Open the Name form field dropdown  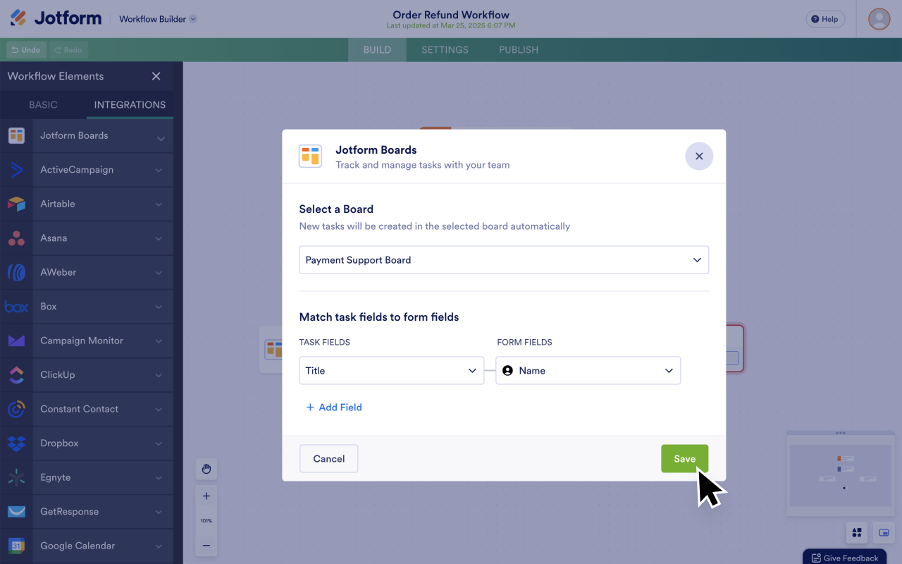point(588,370)
